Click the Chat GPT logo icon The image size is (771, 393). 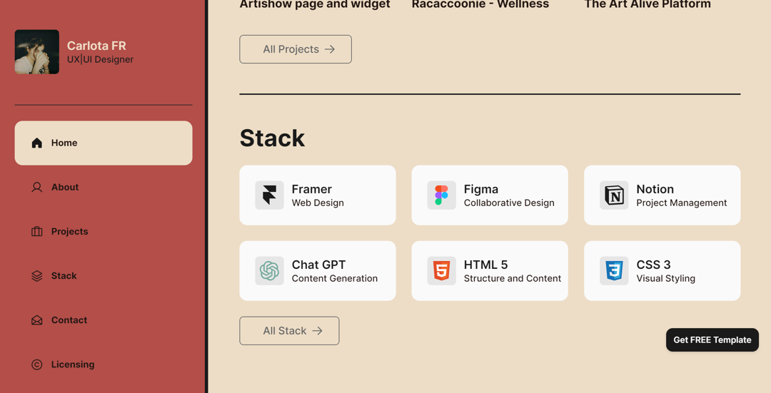tap(269, 271)
